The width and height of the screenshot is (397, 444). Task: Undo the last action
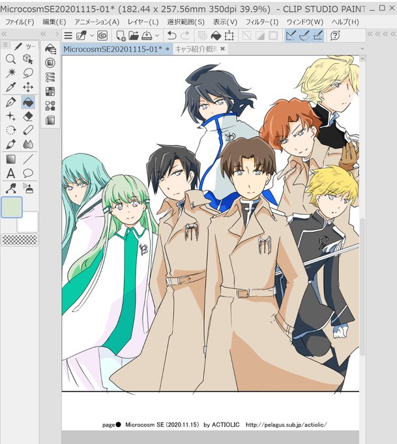point(171,36)
